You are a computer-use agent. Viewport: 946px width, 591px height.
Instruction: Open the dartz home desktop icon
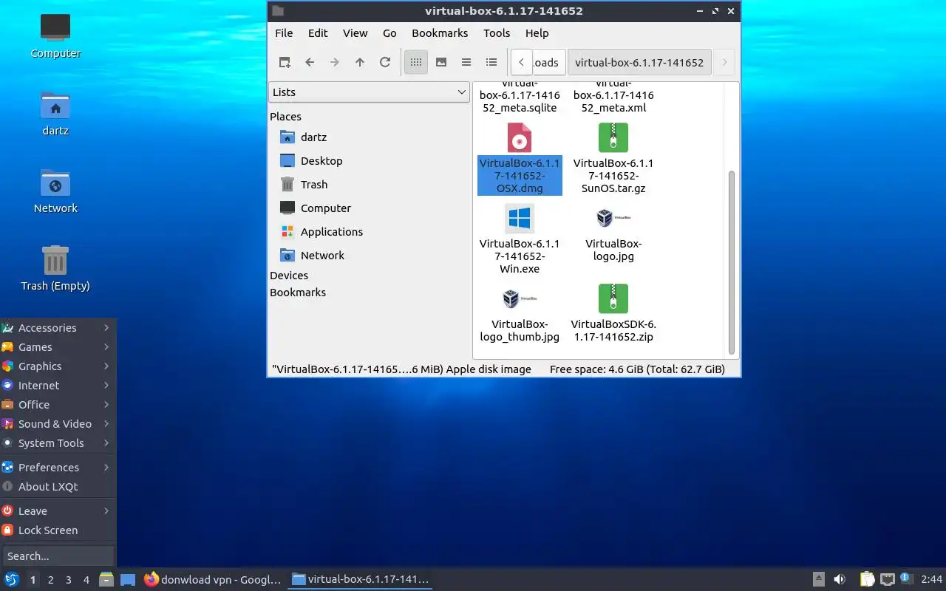tap(55, 113)
